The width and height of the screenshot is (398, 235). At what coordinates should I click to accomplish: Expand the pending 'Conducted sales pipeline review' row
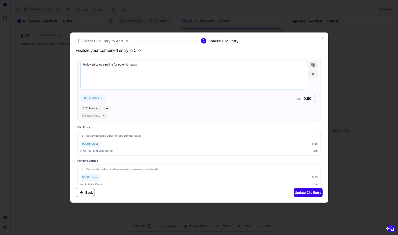82,169
